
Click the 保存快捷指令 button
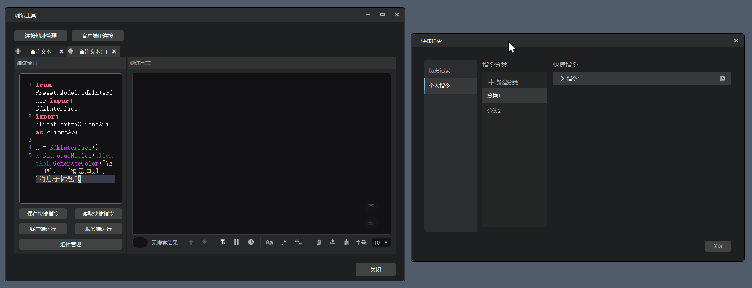[43, 214]
